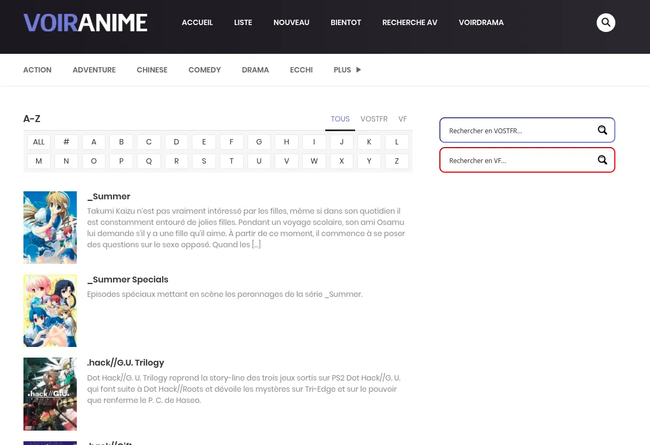Click the VoirAnime logo to return home
This screenshot has height=445, width=650.
85,22
